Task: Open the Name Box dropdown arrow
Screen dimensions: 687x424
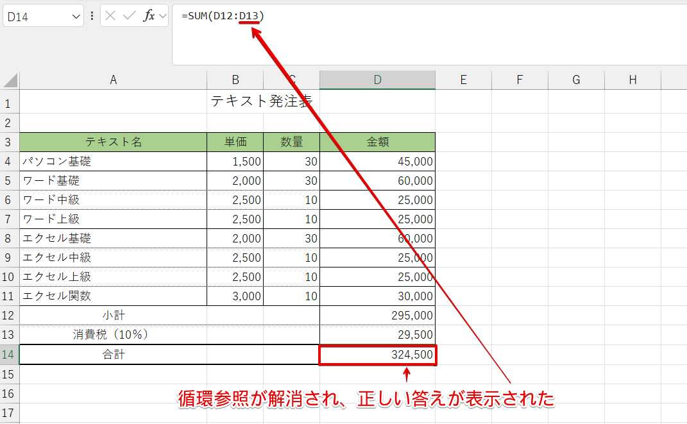Action: pos(76,17)
